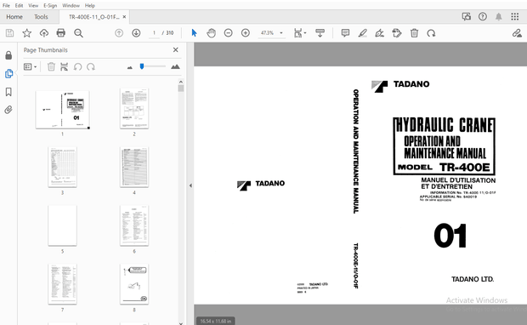Reduce thumbnail size small mountain icon
This screenshot has width=527, height=325.
130,67
